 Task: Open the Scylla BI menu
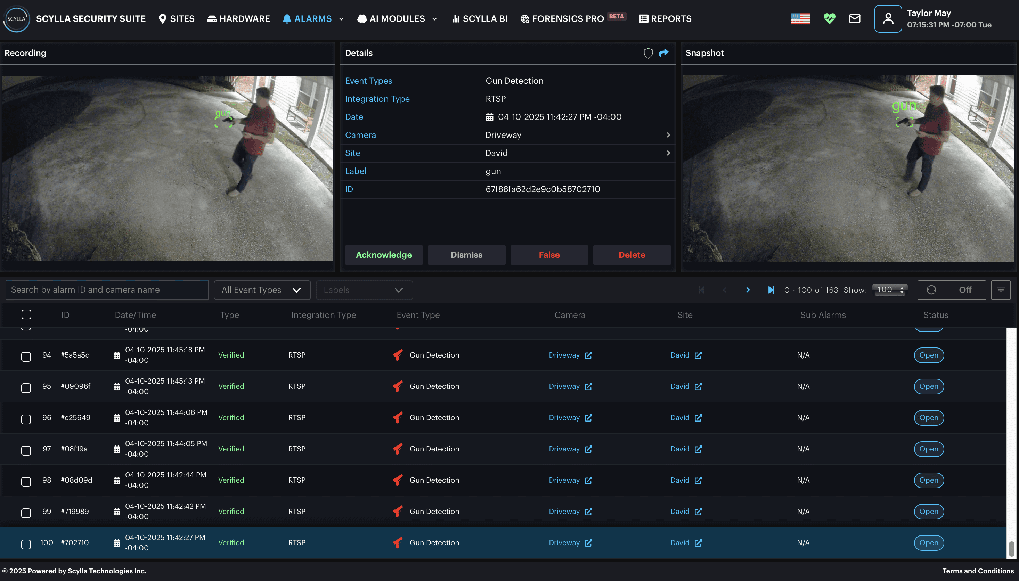pos(480,19)
